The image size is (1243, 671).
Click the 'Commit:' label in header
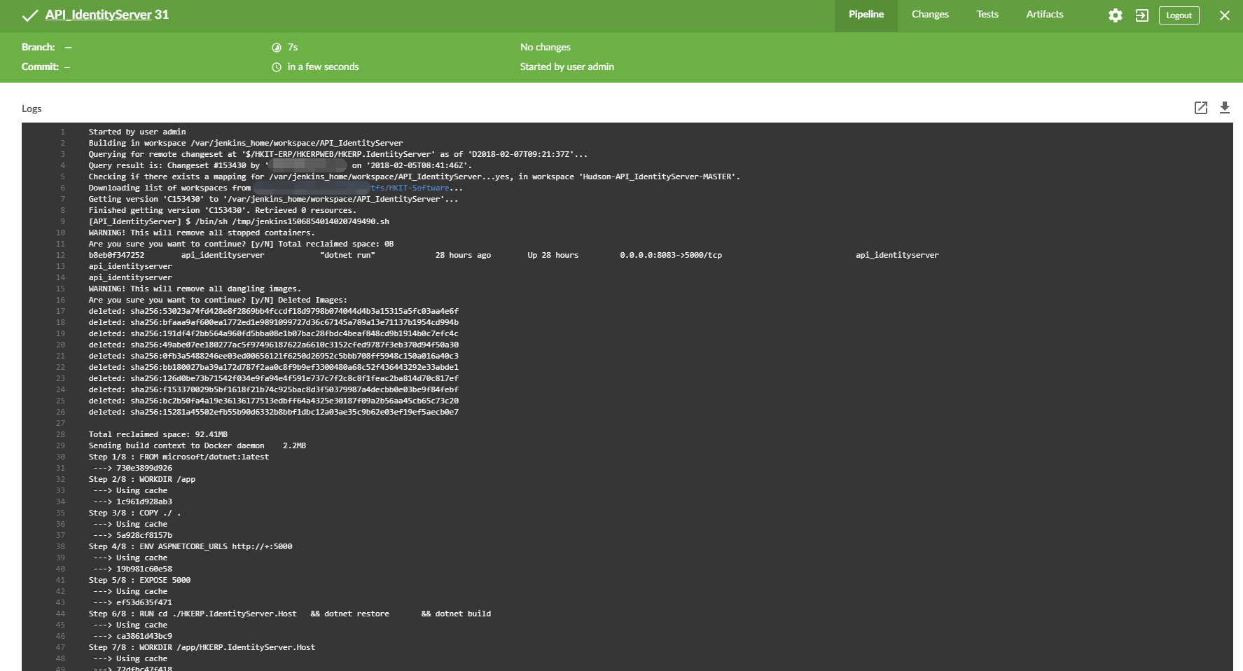pos(40,67)
